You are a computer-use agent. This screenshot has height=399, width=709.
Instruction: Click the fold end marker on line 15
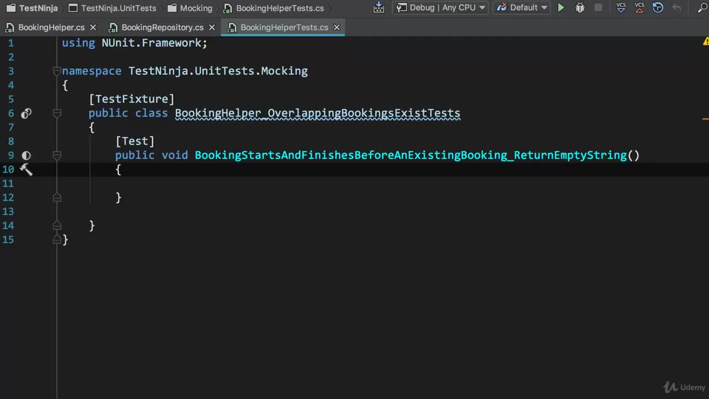tap(56, 239)
